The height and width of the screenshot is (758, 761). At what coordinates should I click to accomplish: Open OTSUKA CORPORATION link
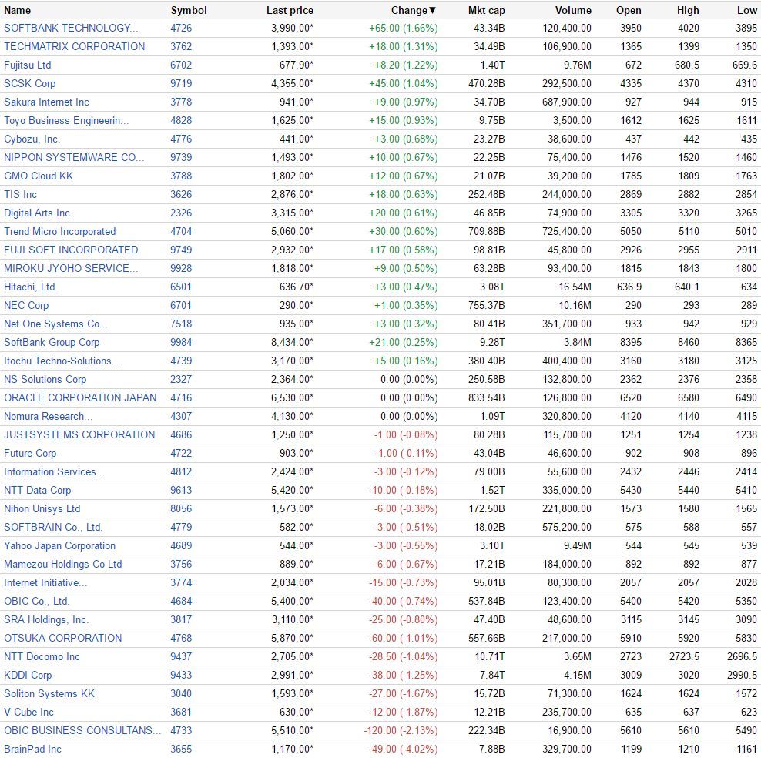click(x=63, y=638)
